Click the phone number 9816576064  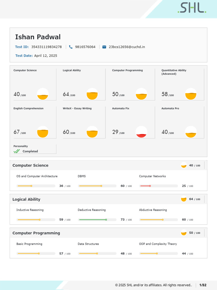(x=85, y=47)
